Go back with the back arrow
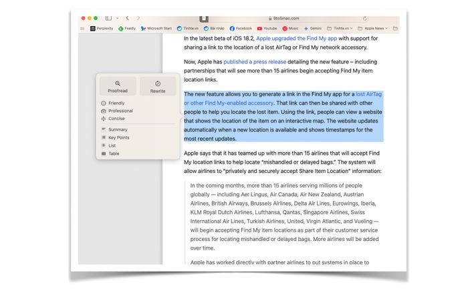This screenshot has width=468, height=289. (128, 18)
